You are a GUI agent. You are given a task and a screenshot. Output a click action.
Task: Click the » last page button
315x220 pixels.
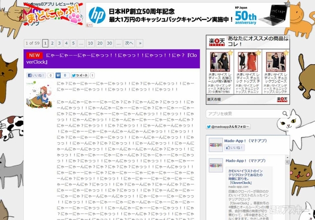click(x=140, y=43)
